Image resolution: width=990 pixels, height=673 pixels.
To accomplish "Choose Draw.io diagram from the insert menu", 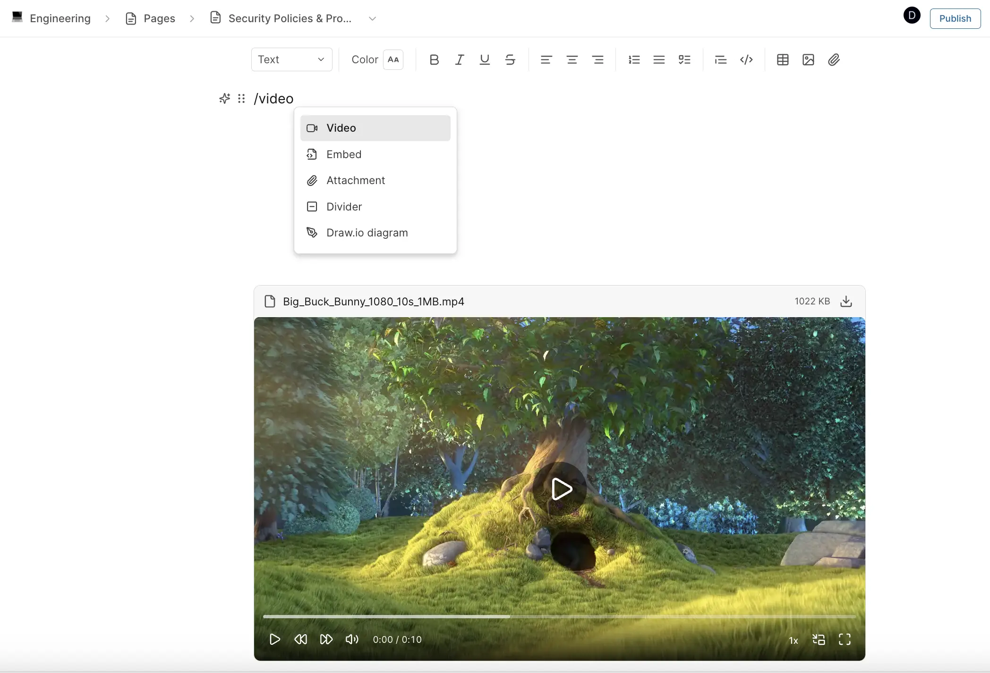I will [x=367, y=232].
